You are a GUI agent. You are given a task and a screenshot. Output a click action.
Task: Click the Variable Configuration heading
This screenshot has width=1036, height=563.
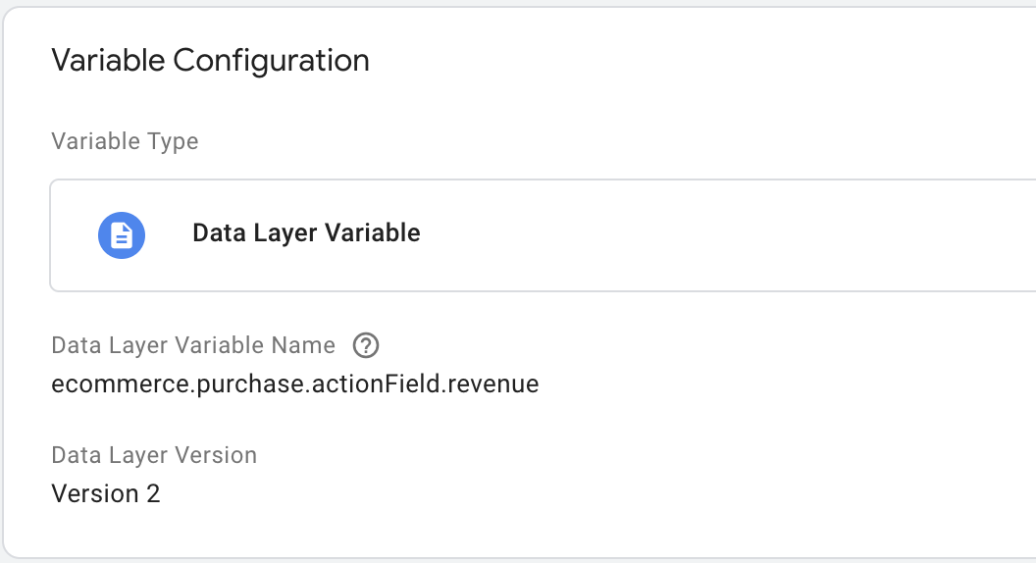(210, 60)
